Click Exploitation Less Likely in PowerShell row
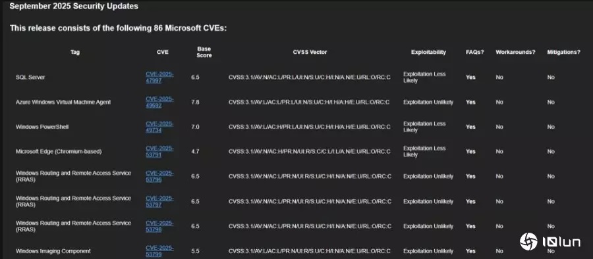 [x=424, y=127]
